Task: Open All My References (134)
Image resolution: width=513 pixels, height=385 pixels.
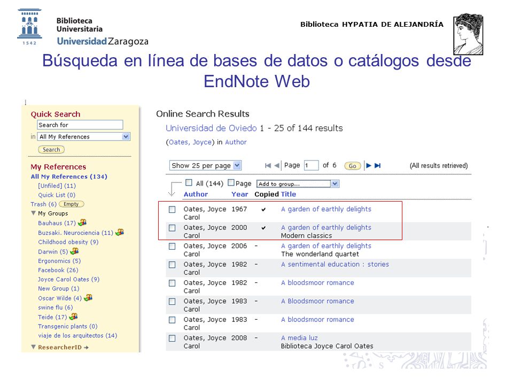Action: 69,176
